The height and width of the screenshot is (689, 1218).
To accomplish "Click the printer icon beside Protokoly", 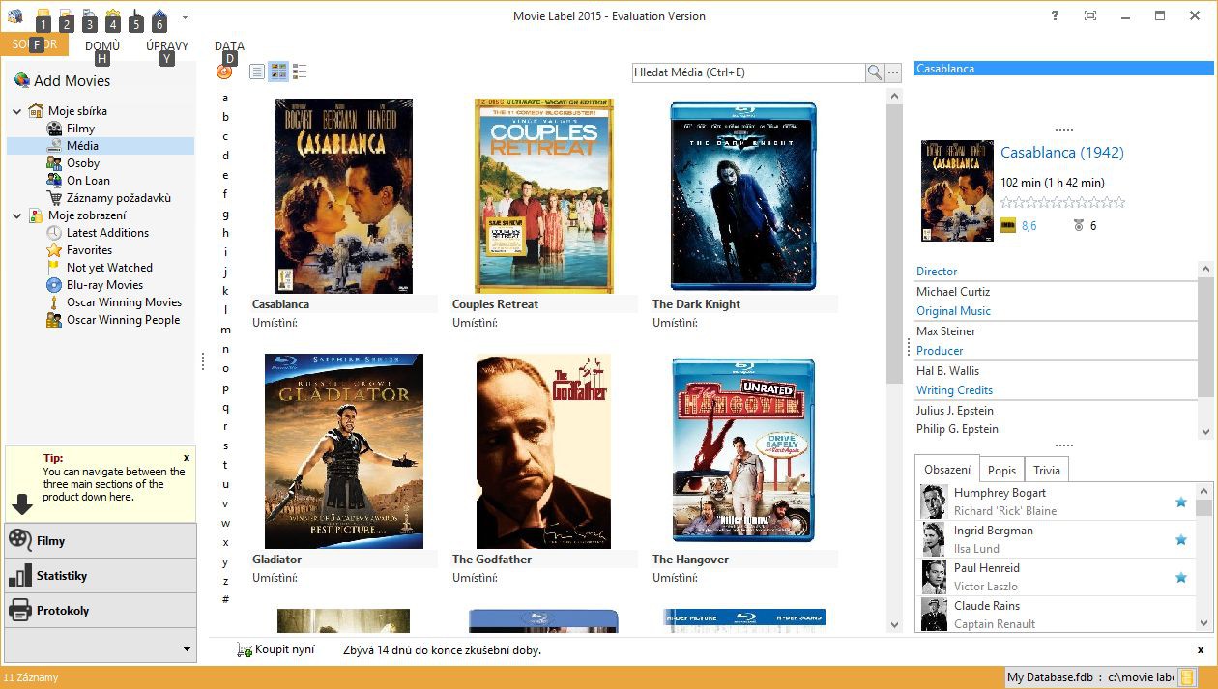I will (20, 611).
